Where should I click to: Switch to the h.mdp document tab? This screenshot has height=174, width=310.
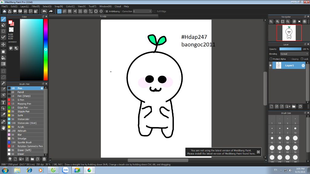click(x=104, y=17)
